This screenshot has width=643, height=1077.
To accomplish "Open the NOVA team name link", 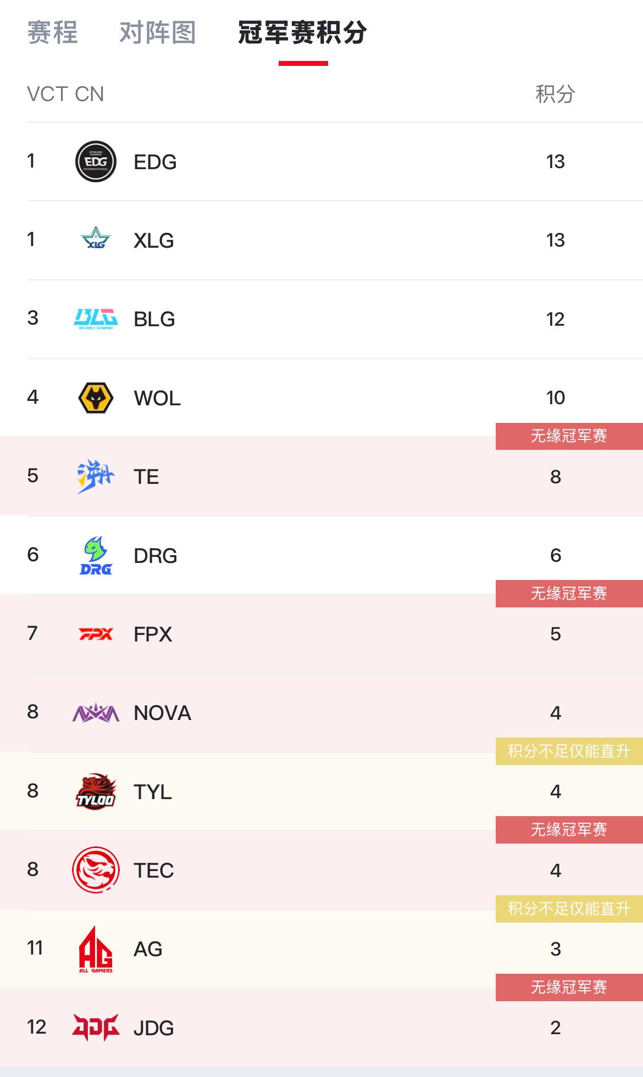I will pyautogui.click(x=162, y=713).
